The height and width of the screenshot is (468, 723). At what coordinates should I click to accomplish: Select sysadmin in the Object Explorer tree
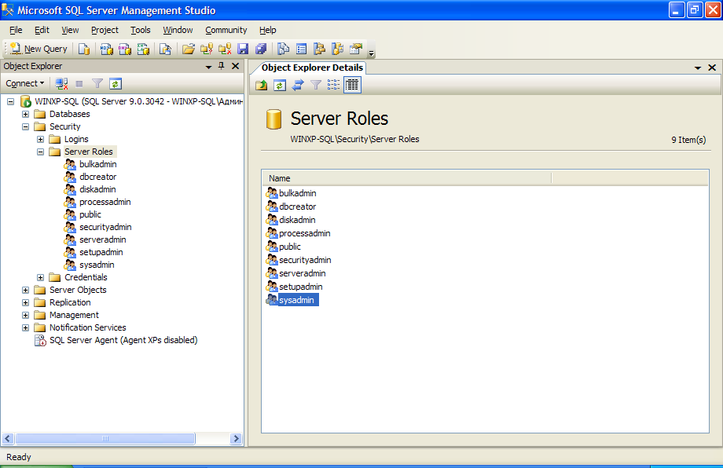tap(97, 265)
